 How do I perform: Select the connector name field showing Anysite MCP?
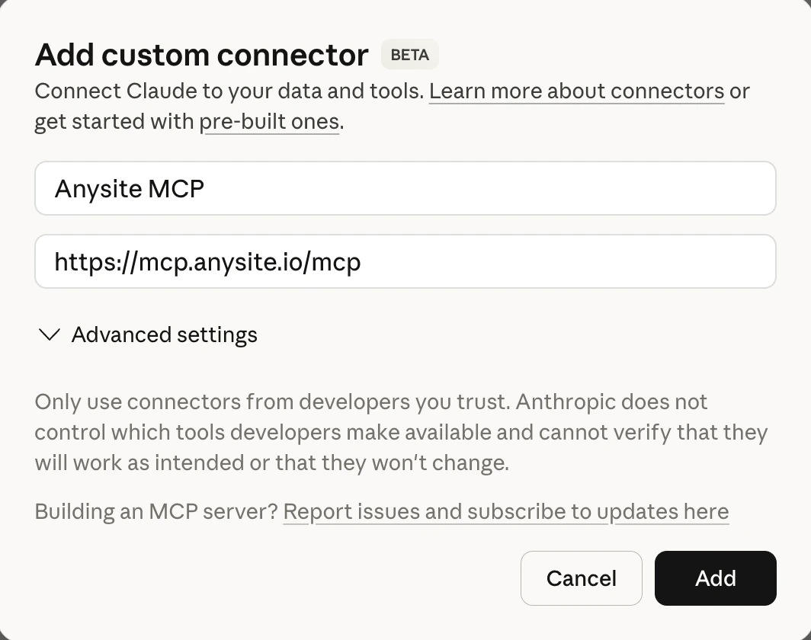(405, 188)
